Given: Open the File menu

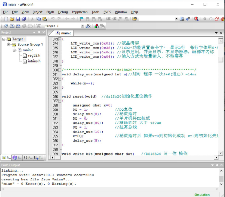Looking at the screenshot, I should point(6,12).
